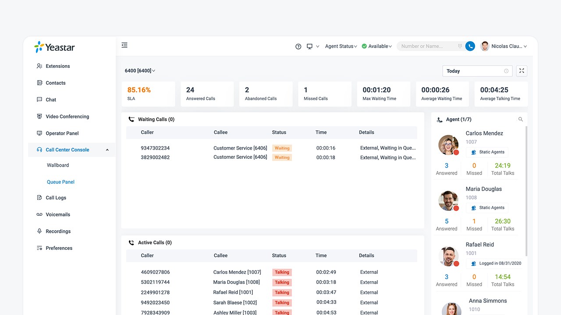Collapse the Call Center Console submenu arrow
The image size is (561, 315).
point(107,150)
